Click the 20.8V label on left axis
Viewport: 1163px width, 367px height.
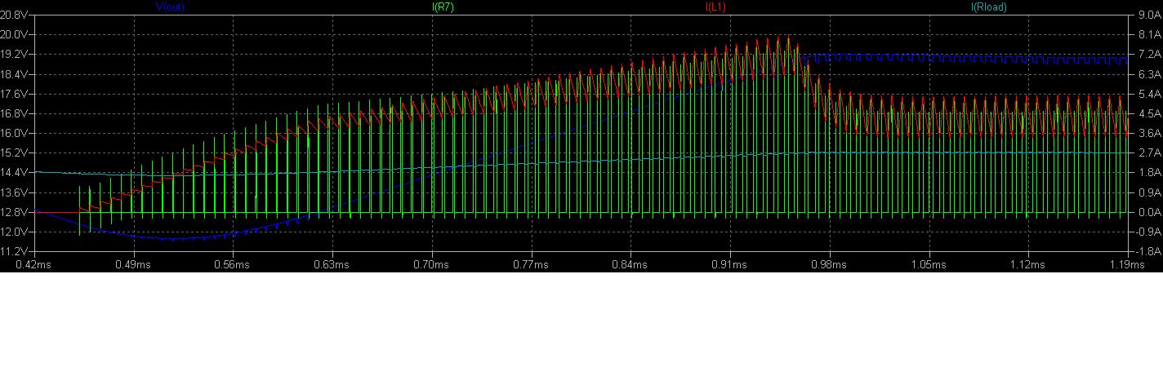[x=18, y=15]
